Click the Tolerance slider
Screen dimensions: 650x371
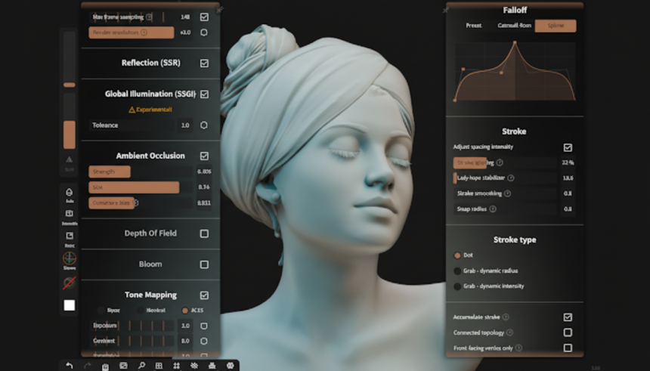[x=132, y=125]
